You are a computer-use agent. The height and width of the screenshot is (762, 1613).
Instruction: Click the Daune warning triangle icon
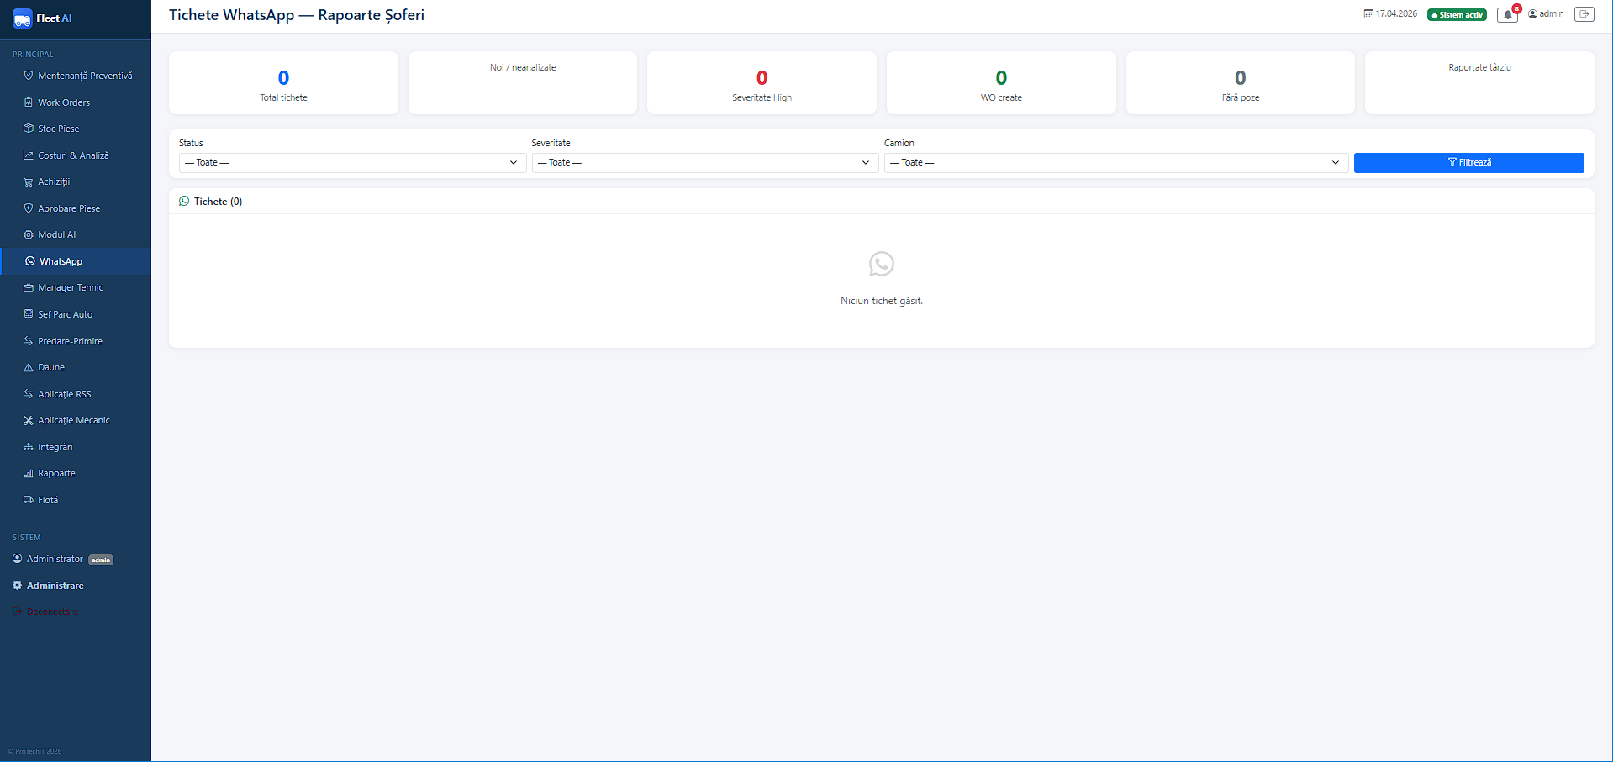[x=29, y=367]
